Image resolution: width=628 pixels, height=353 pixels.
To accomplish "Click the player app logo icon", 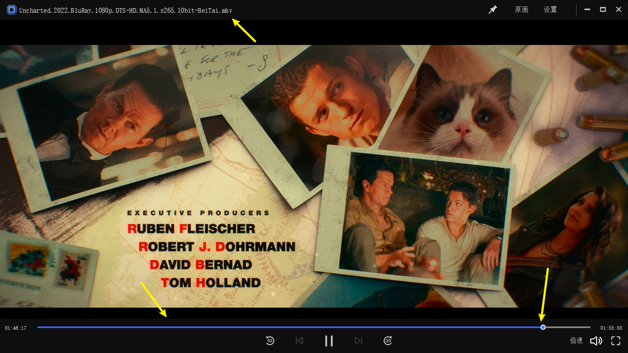I will [11, 10].
